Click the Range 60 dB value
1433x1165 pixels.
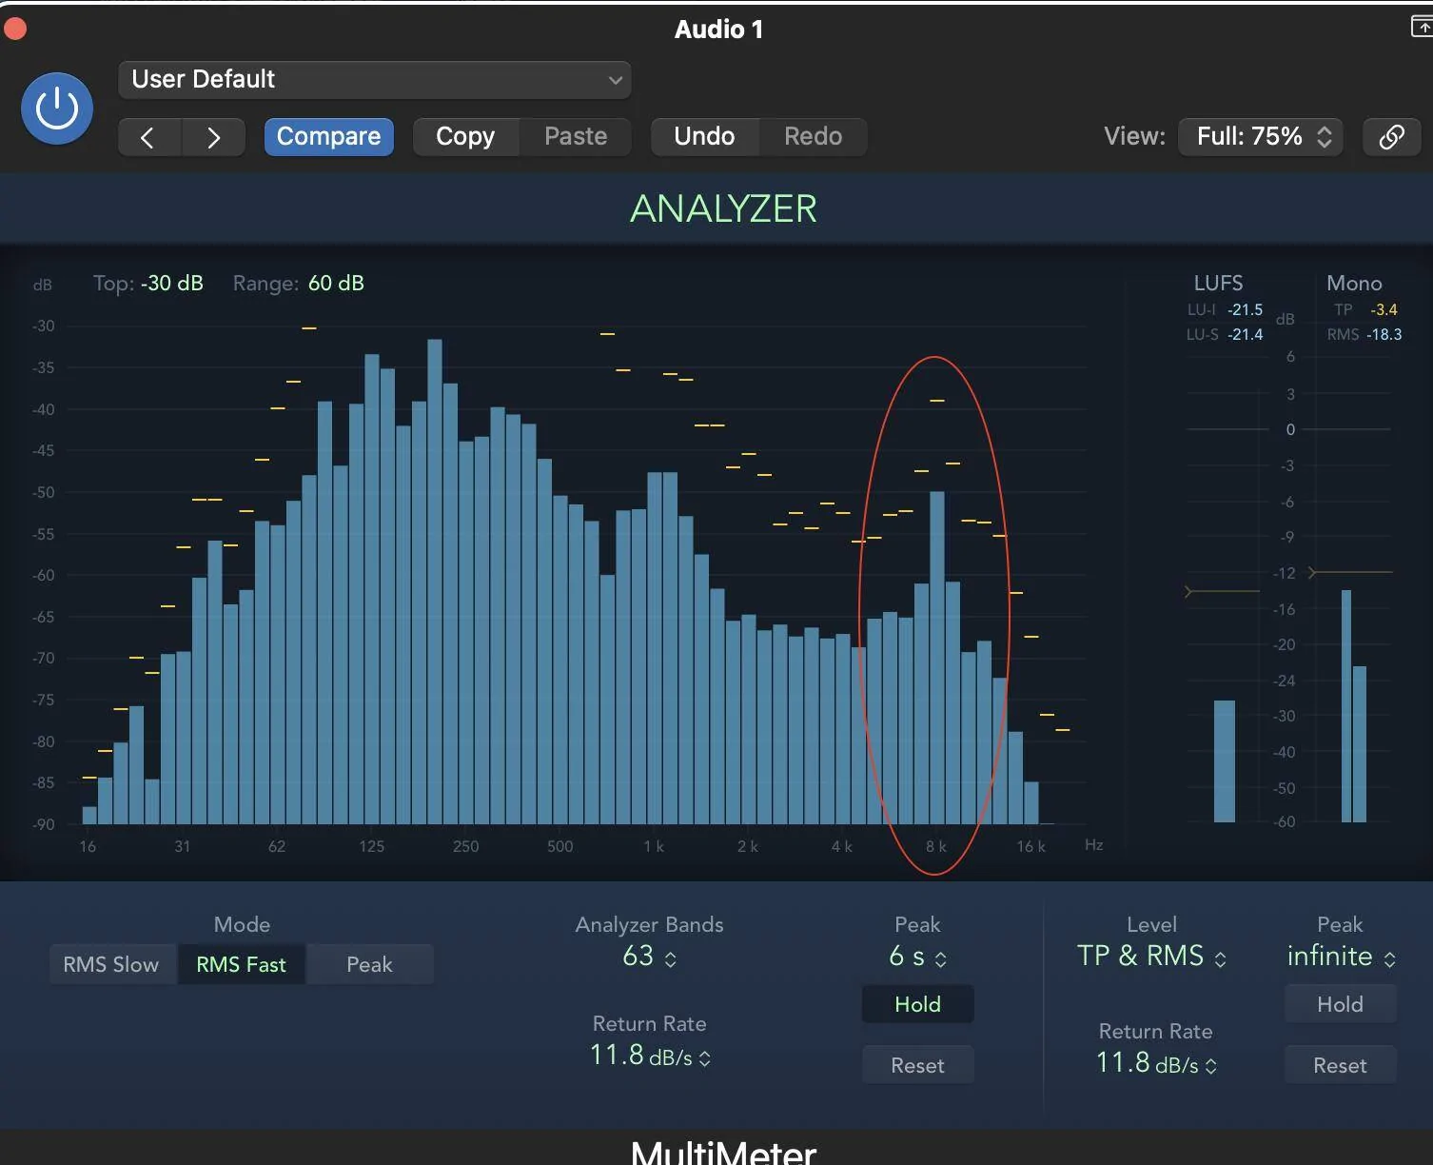[x=336, y=283]
